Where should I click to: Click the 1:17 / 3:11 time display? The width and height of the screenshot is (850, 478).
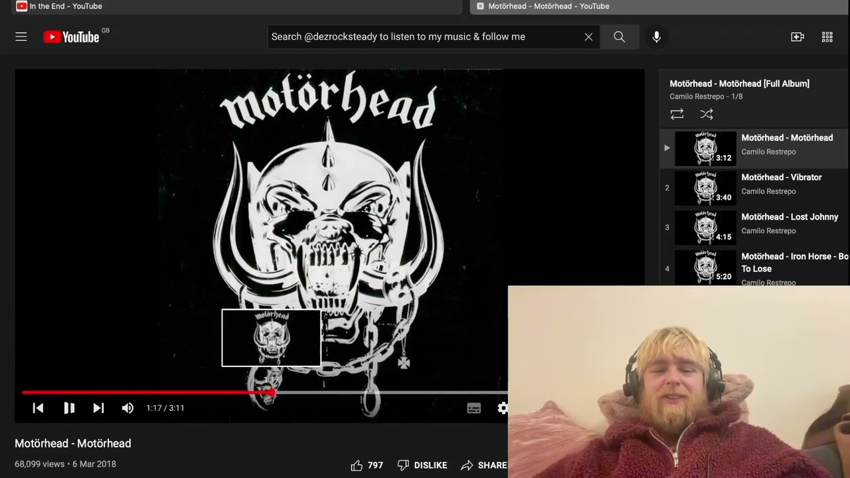click(x=165, y=408)
